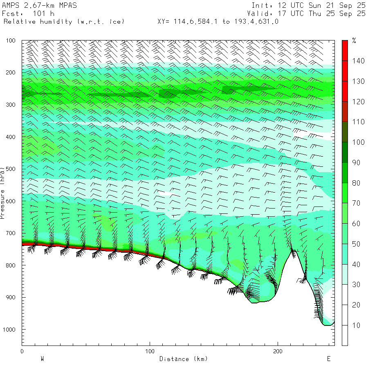This screenshot has width=368, height=368.
Task: Click the 200 hPa pressure axis label
Action: pyautogui.click(x=11, y=72)
